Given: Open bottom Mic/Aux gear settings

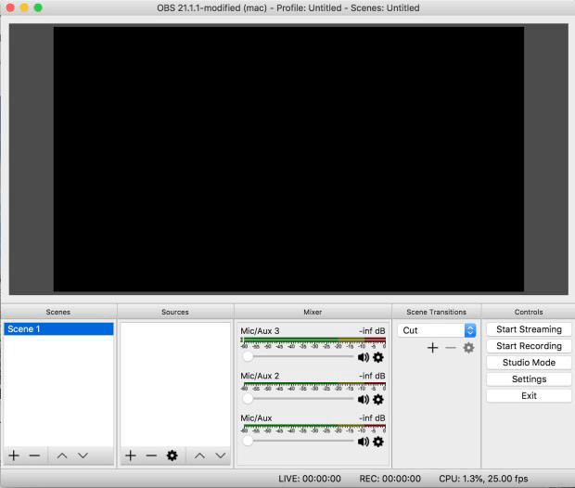Looking at the screenshot, I should 378,442.
